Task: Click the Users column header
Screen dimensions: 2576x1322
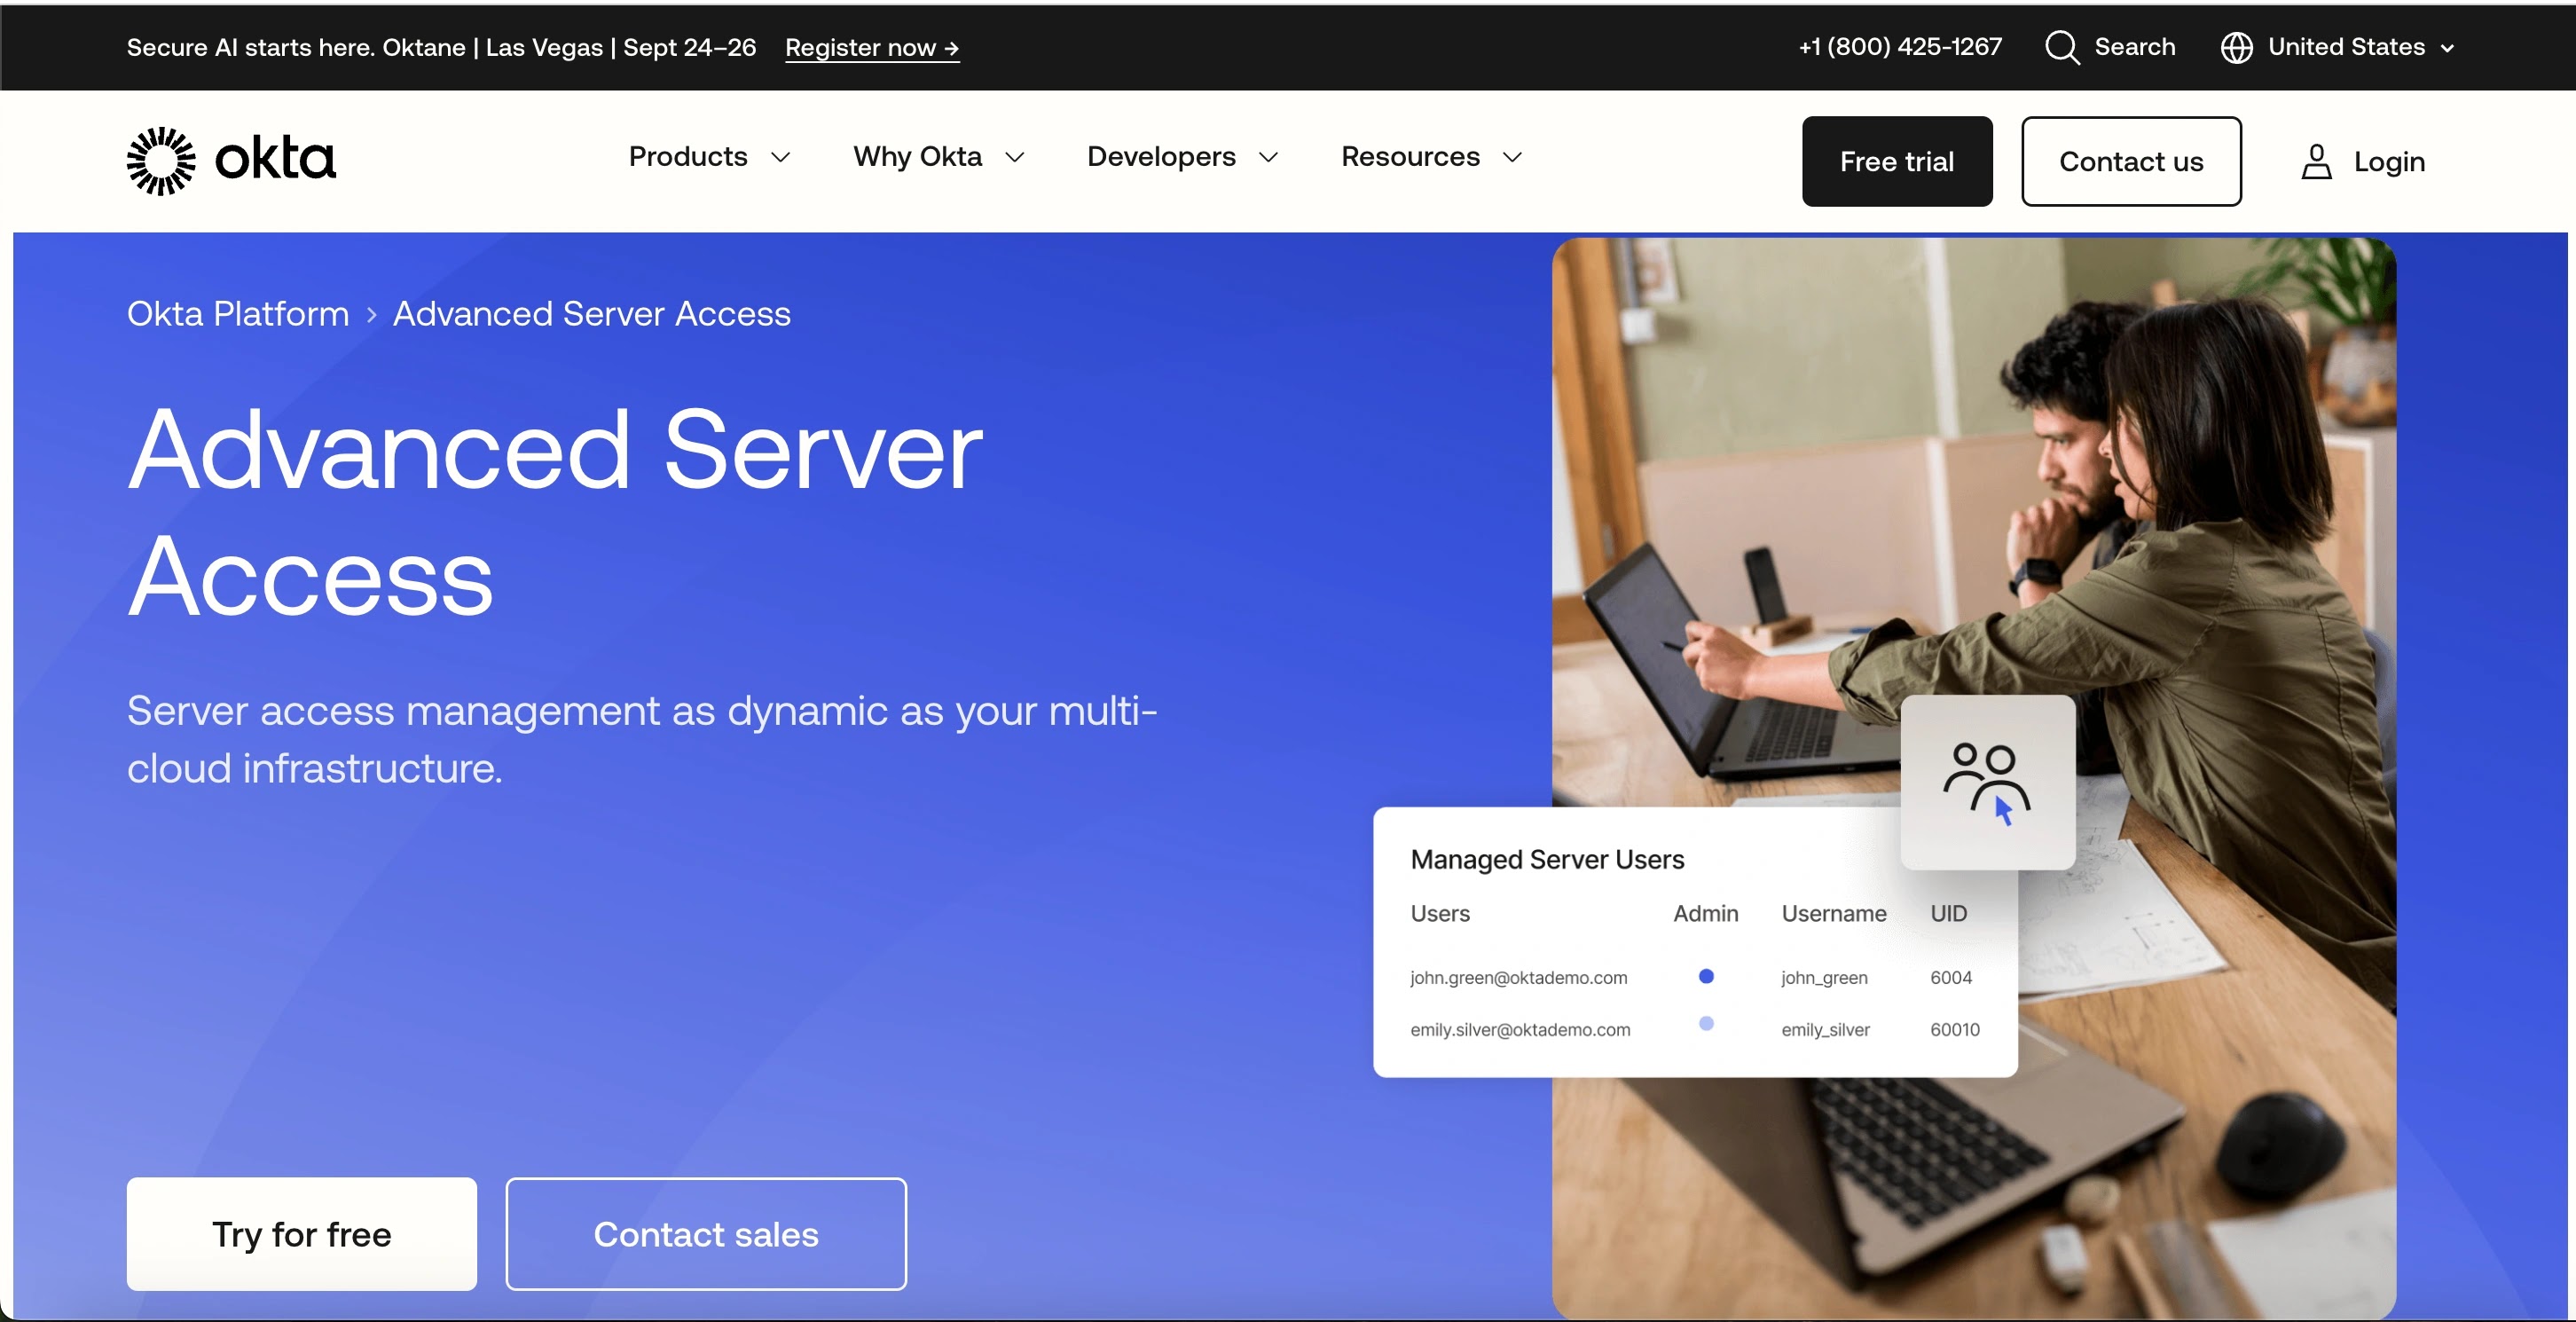Action: tap(1439, 913)
